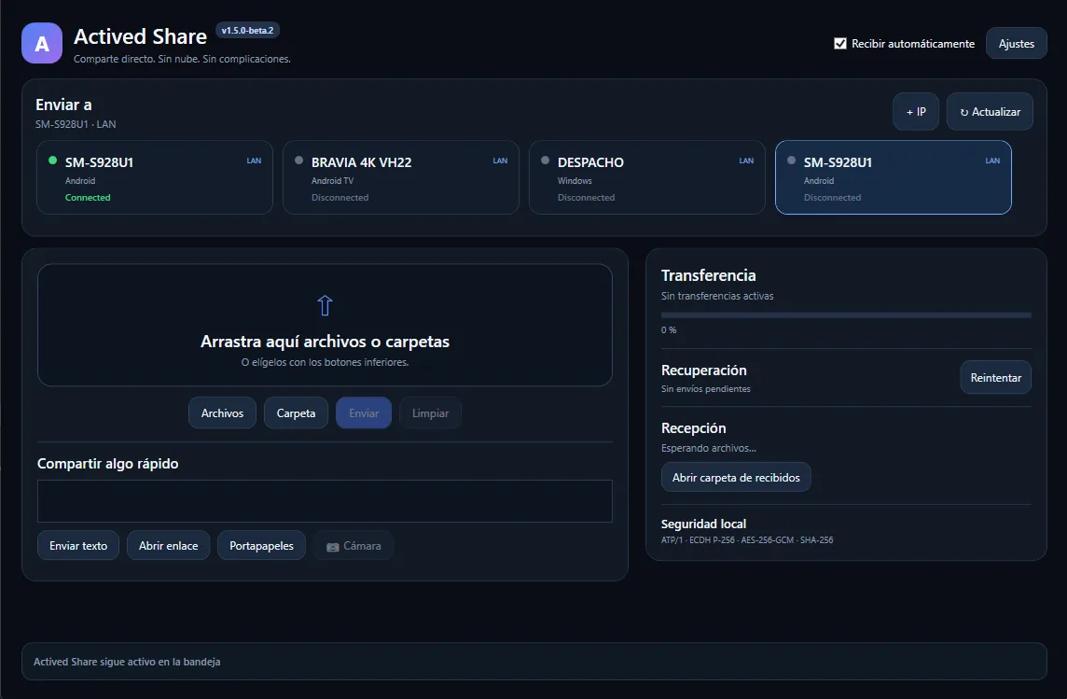Screen dimensions: 1067x699
Task: Choose a folder with Carpeta button
Action: coord(296,413)
